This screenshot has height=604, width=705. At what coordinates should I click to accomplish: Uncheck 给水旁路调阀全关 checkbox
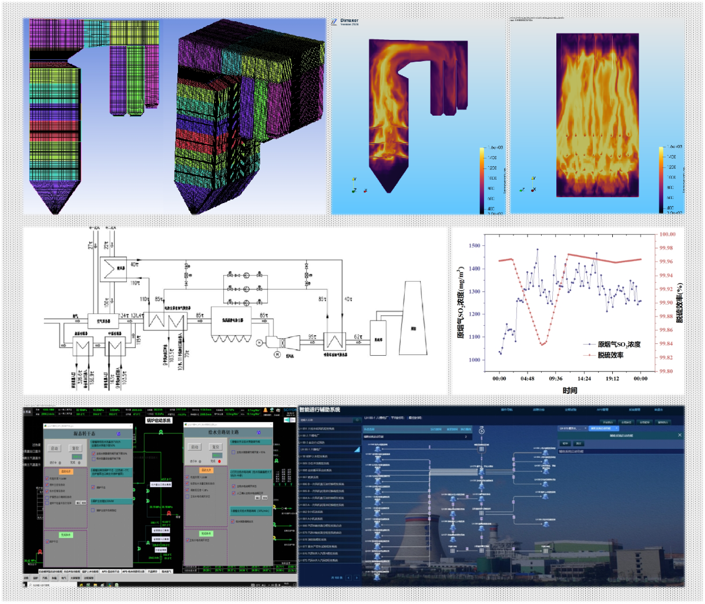pyautogui.click(x=233, y=521)
